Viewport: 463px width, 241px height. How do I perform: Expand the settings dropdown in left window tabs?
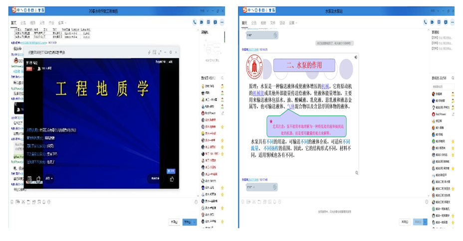pyautogui.click(x=63, y=23)
